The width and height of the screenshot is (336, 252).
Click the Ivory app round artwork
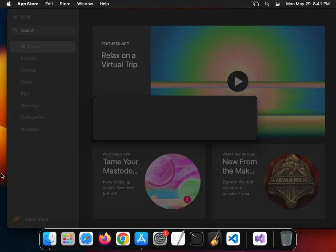point(173,181)
